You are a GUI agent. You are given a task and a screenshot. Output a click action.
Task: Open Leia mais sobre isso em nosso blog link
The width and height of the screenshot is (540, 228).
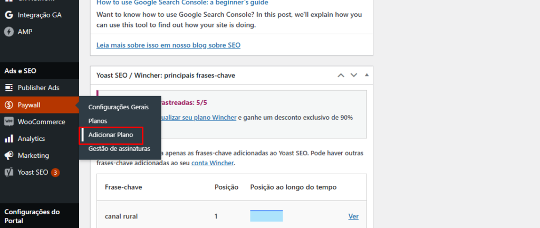coord(168,45)
